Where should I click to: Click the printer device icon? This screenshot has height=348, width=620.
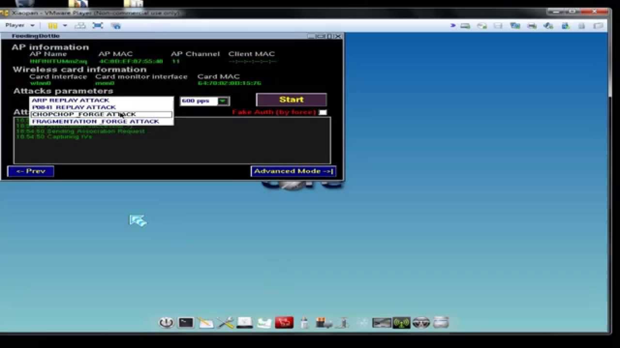[x=532, y=26]
